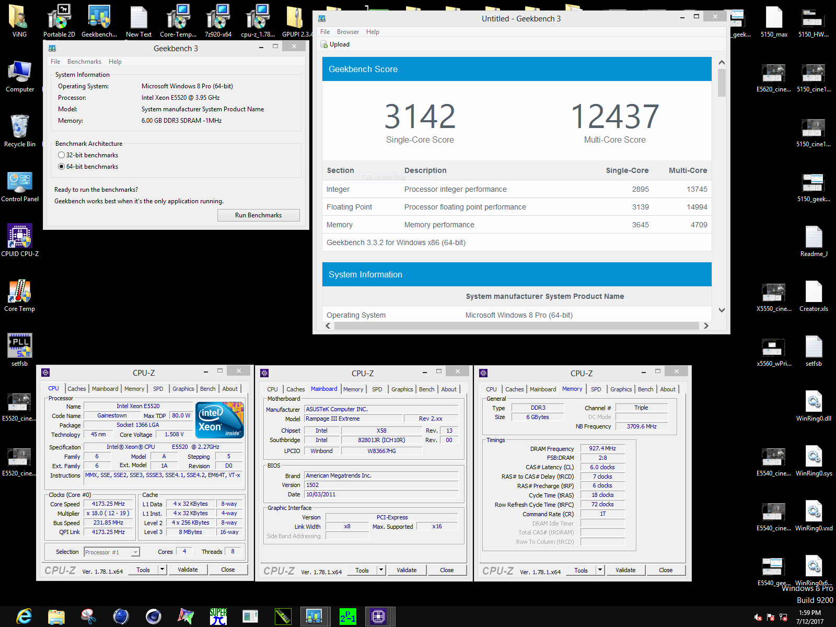Open the cpu-z_1.78 installer icon

pyautogui.click(x=258, y=21)
